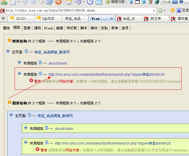Click the red 警告 text in graphical structure
The width and height of the screenshot is (189, 156).
(44, 150)
